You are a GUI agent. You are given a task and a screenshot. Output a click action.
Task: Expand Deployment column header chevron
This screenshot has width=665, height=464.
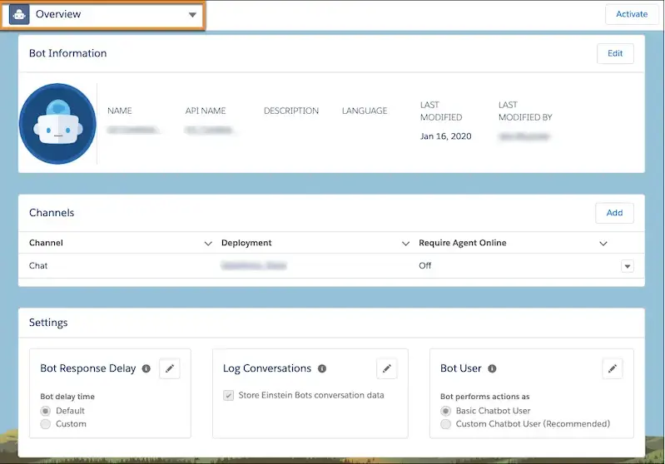click(x=405, y=244)
